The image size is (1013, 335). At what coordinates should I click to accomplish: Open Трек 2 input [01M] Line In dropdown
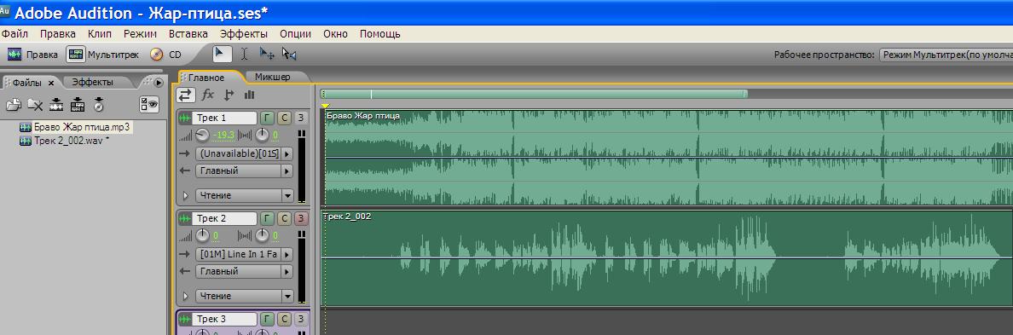point(244,254)
